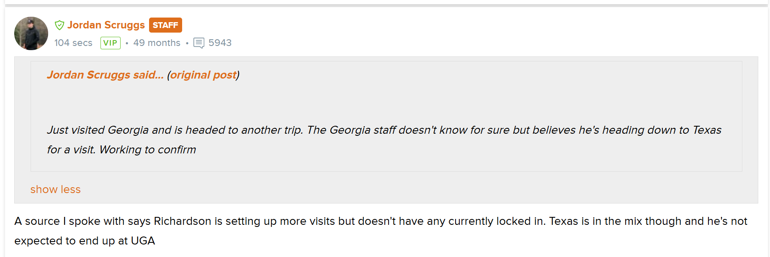Click the post count speech bubble icon

(x=199, y=43)
